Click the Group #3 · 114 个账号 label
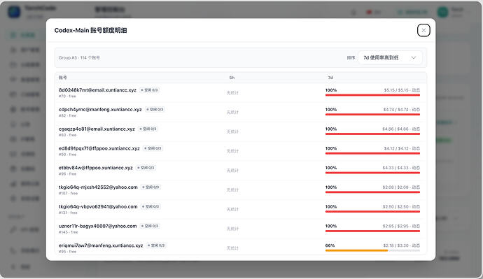The width and height of the screenshot is (483, 279). [79, 57]
